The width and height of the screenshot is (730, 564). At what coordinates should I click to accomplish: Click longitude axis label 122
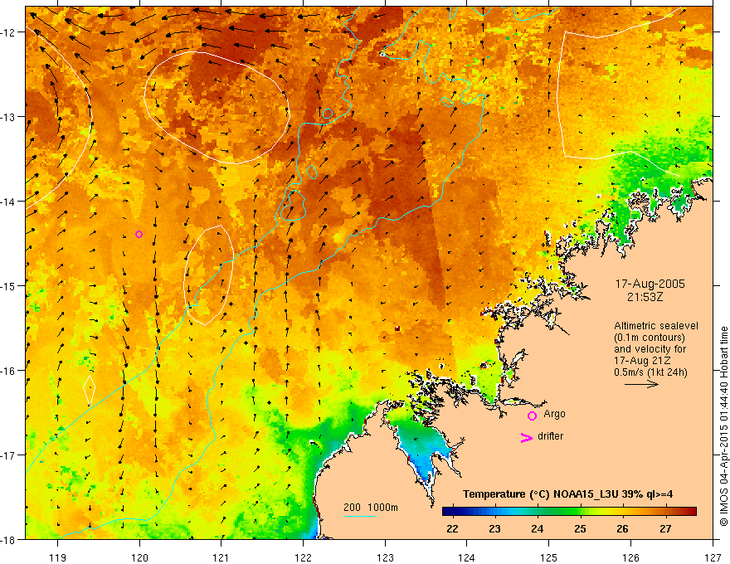303,557
